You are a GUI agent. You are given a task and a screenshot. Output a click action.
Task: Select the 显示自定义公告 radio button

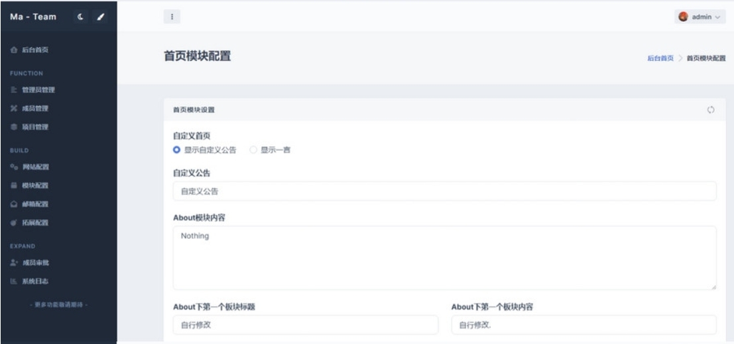click(177, 150)
